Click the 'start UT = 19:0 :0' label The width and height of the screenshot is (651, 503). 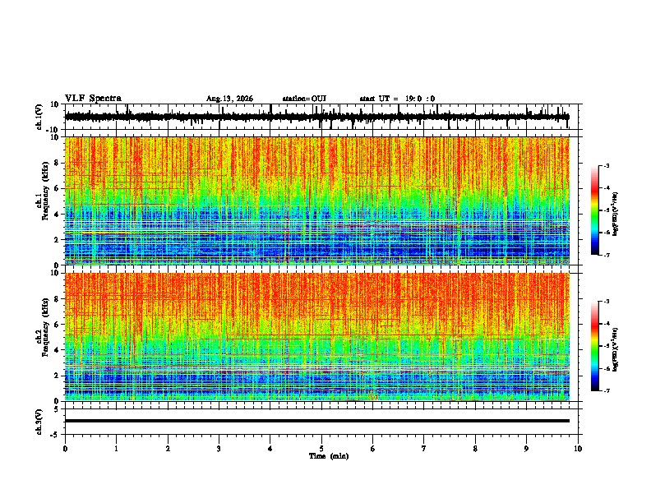click(397, 99)
